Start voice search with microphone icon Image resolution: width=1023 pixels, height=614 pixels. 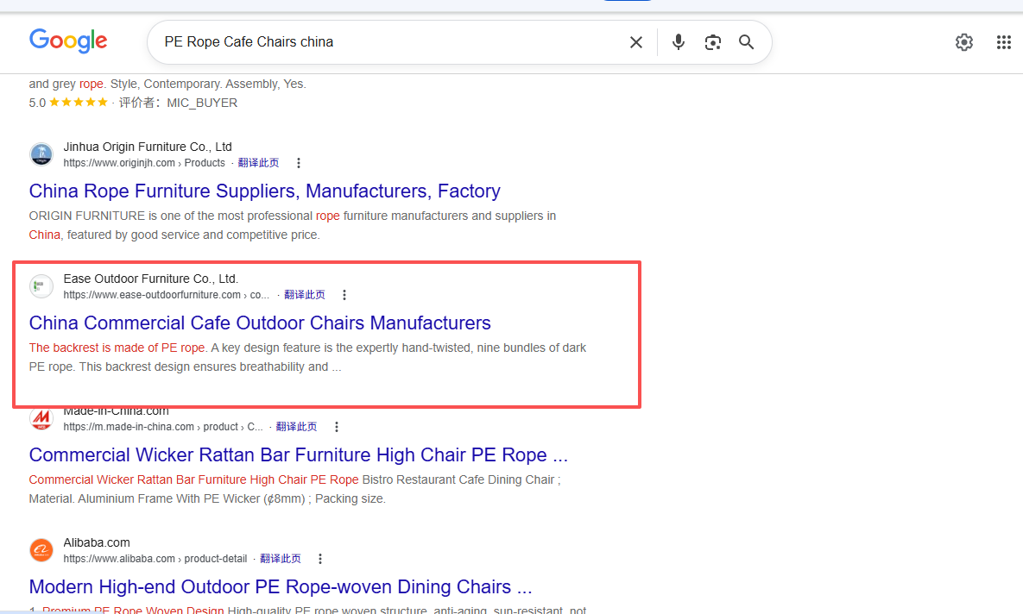click(679, 42)
